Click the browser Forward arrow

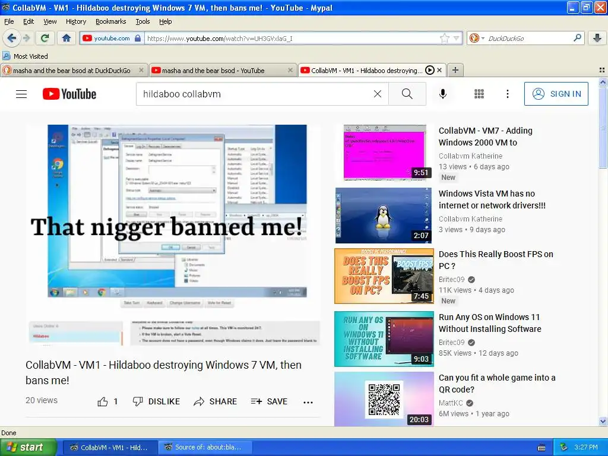26,38
